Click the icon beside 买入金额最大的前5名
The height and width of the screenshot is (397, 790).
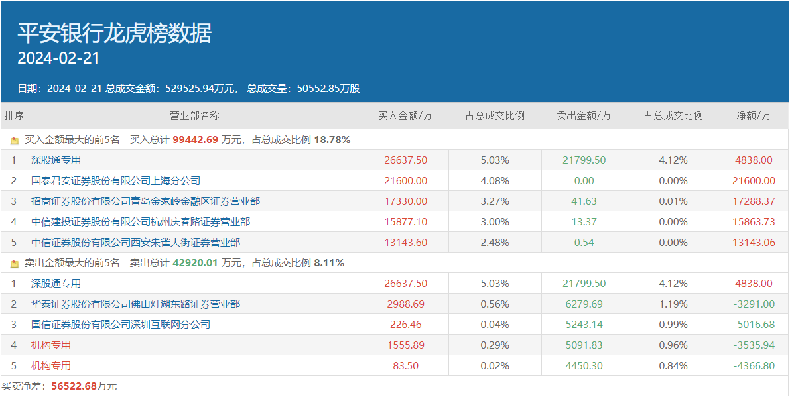coord(15,141)
